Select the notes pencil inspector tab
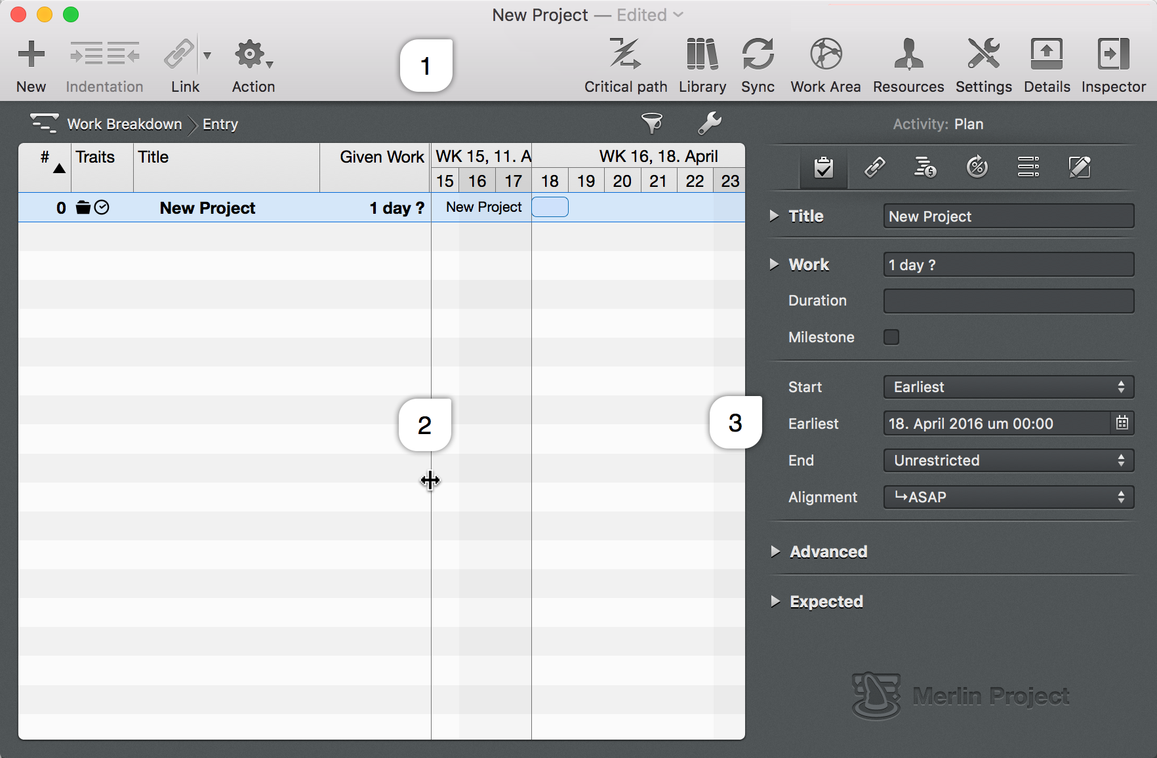Screen dimensions: 1157x758 click(1080, 167)
